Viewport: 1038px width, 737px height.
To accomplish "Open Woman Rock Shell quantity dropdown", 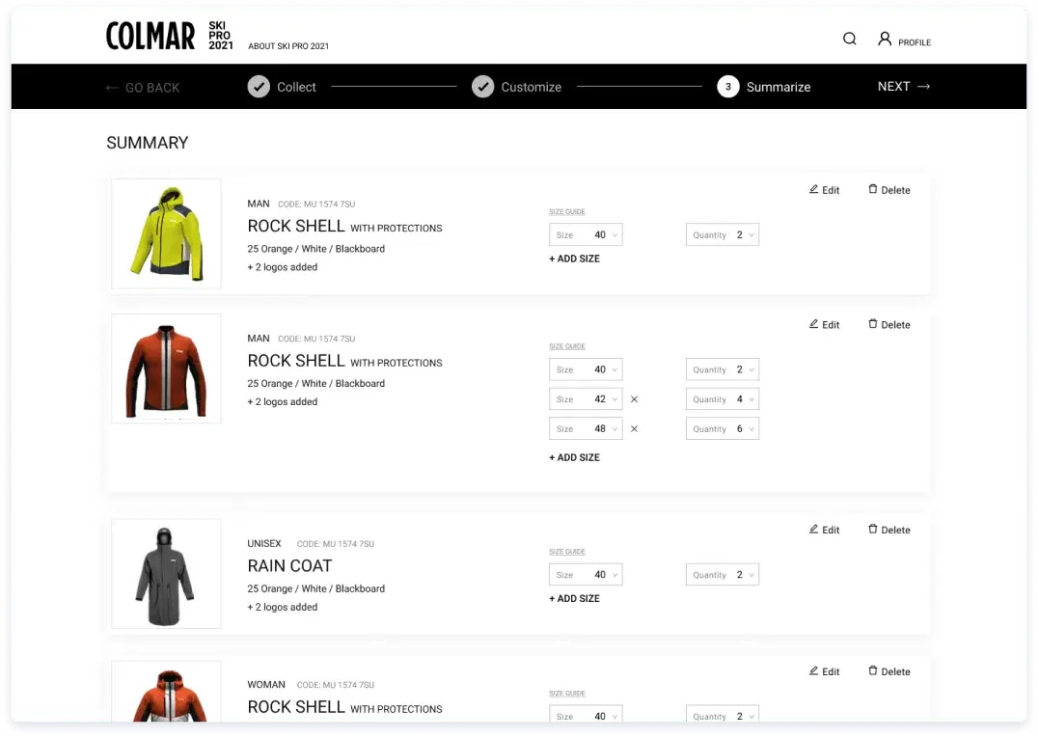I will tap(723, 714).
